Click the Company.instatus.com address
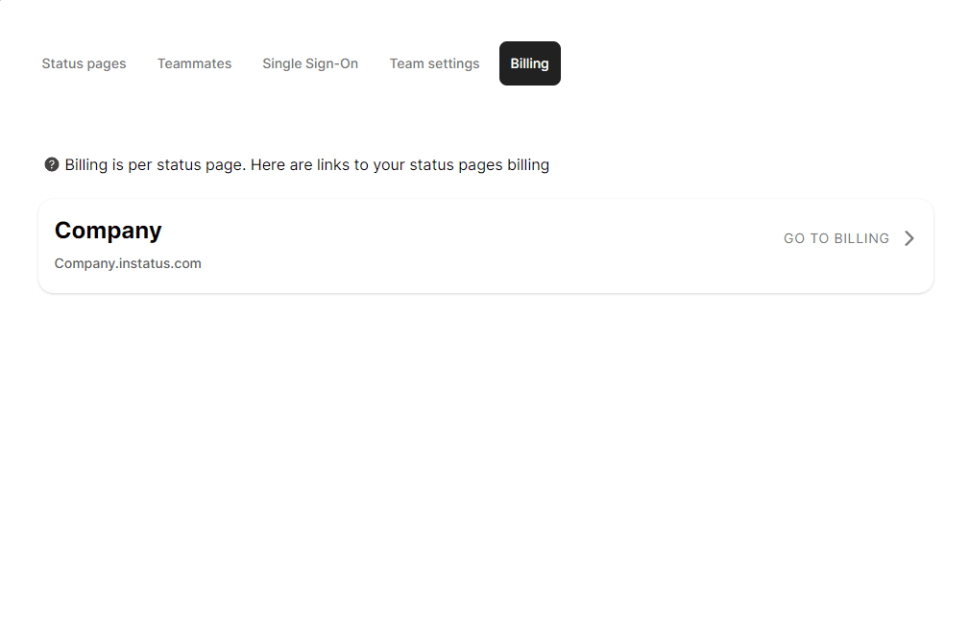969x638 pixels. pos(128,263)
